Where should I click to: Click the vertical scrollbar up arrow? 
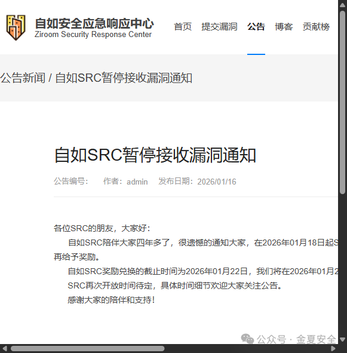[x=342, y=5]
